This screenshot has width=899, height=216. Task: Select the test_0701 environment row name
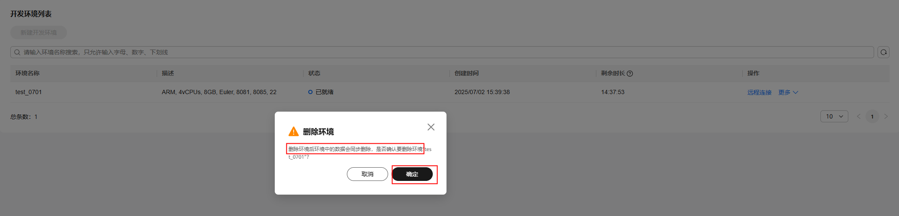(29, 92)
